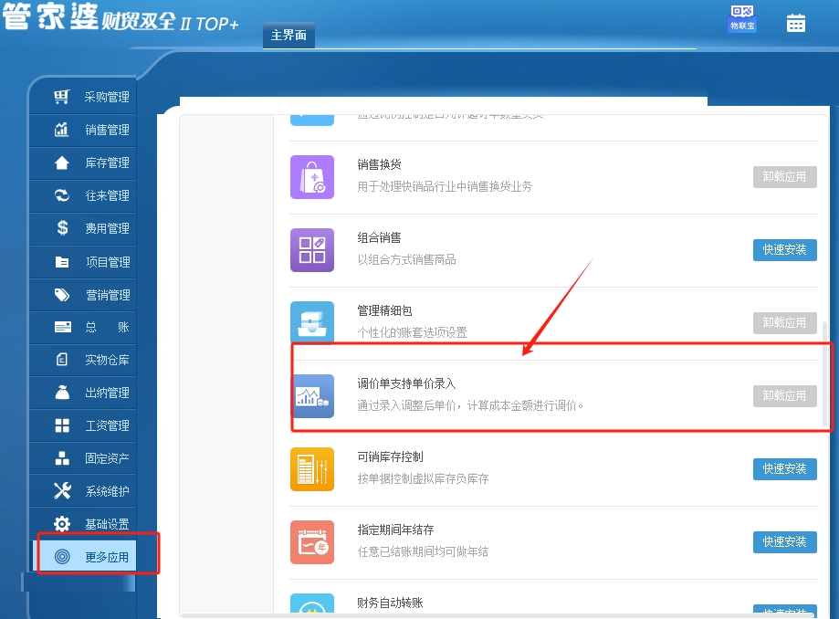
Task: Click the 可销库存控制 title text
Action: 390,456
